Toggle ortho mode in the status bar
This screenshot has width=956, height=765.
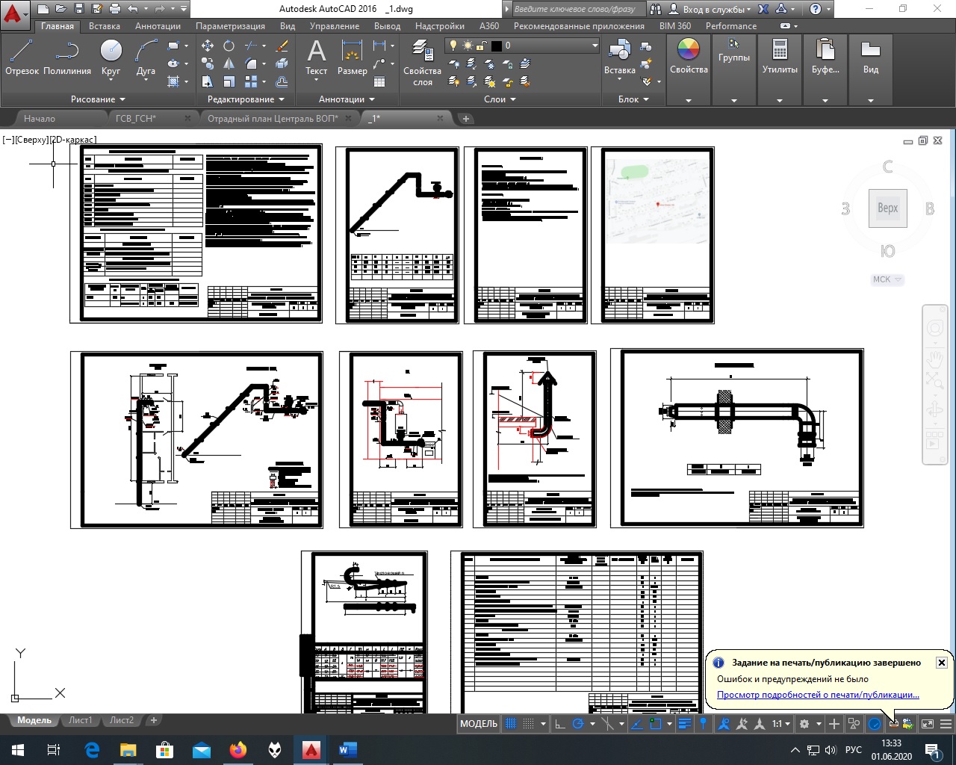pyautogui.click(x=559, y=723)
